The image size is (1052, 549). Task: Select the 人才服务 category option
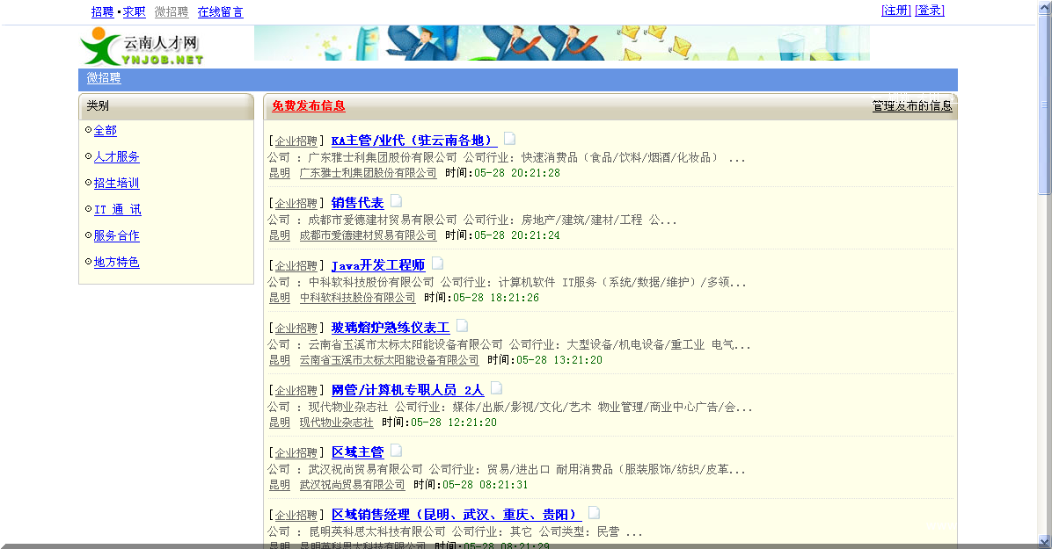pos(115,156)
